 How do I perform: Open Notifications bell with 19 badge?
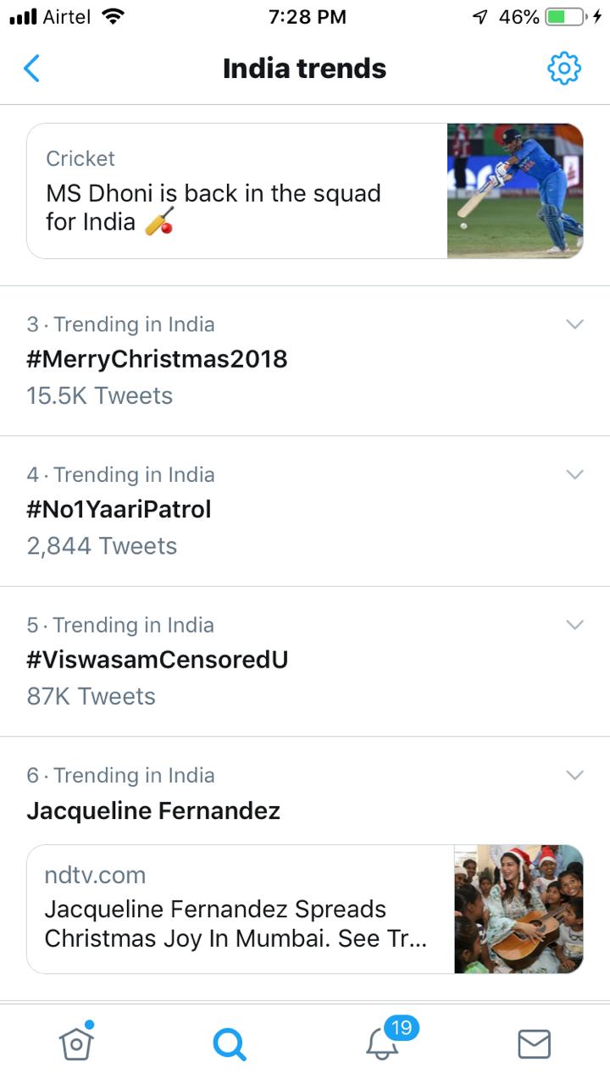(383, 1043)
